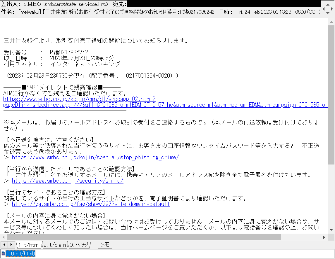Click the date Fri, 24 Feb 2023 00:13:23
Image resolution: width=335 pixels, height=259 pixels.
tap(278, 12)
